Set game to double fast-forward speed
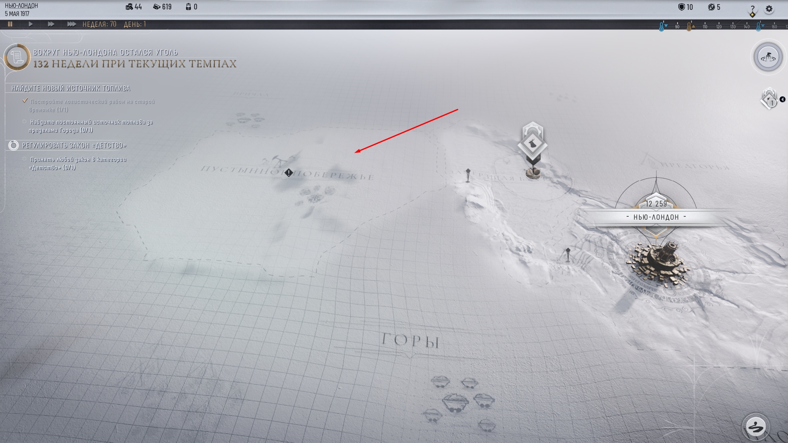Viewport: 788px width, 443px height. point(51,24)
